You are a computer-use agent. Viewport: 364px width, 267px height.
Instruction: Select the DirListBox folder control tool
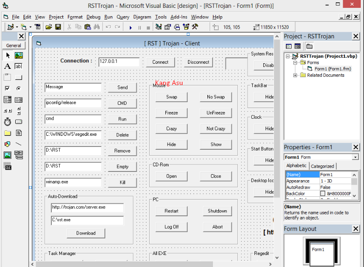pos(8,133)
